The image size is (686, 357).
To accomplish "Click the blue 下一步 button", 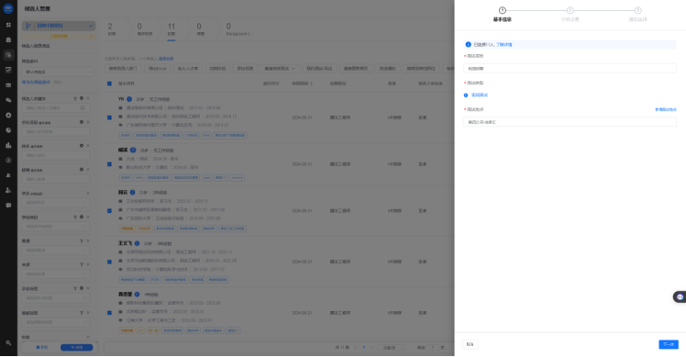I will 668,344.
